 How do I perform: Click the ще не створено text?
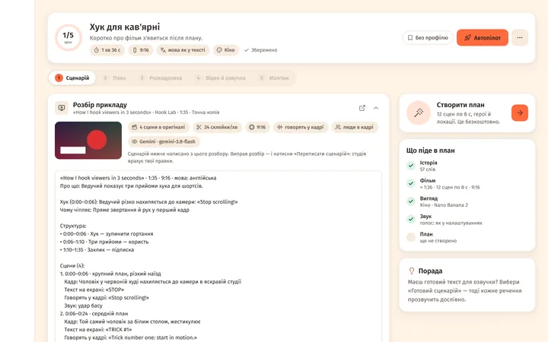coord(438,241)
